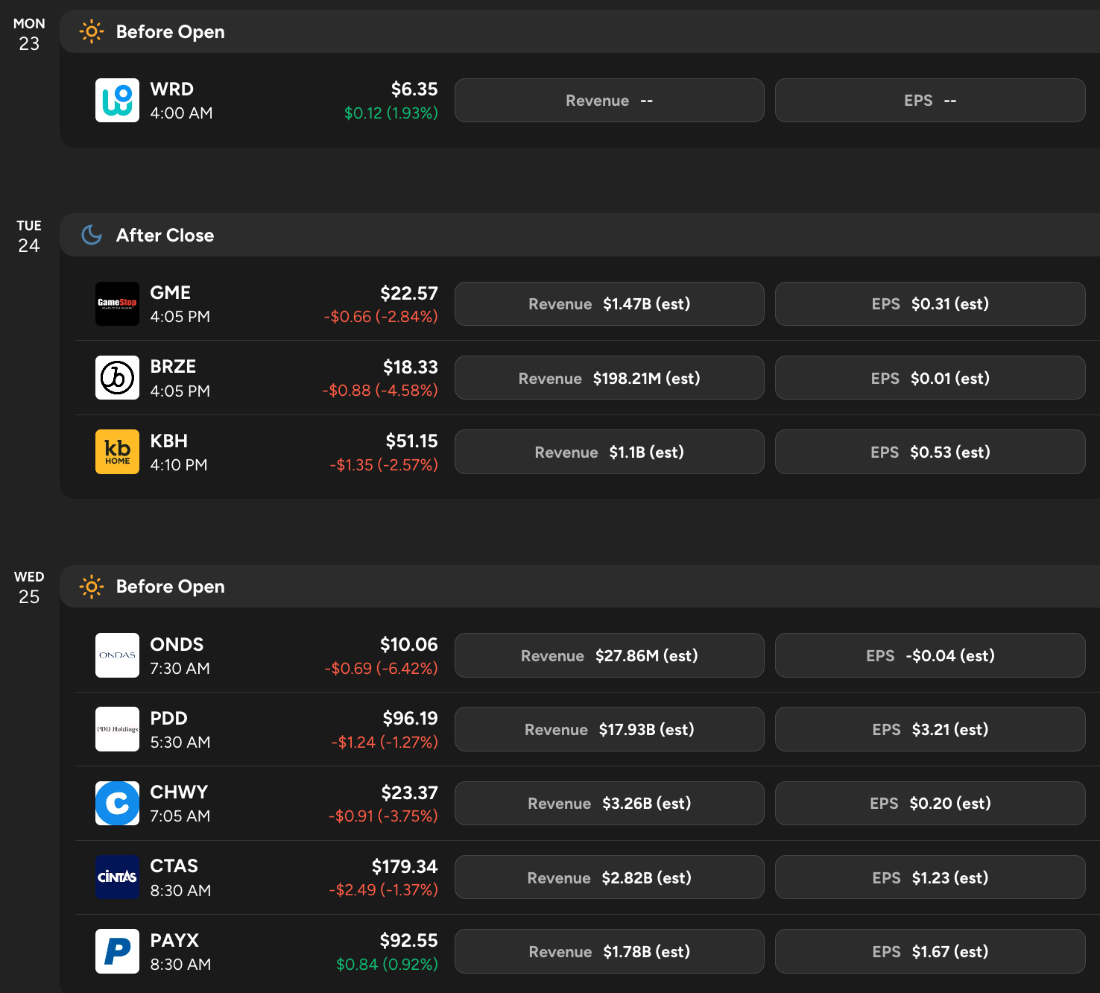Click WRD share price $6.35
Image resolution: width=1100 pixels, height=993 pixels.
pyautogui.click(x=414, y=89)
